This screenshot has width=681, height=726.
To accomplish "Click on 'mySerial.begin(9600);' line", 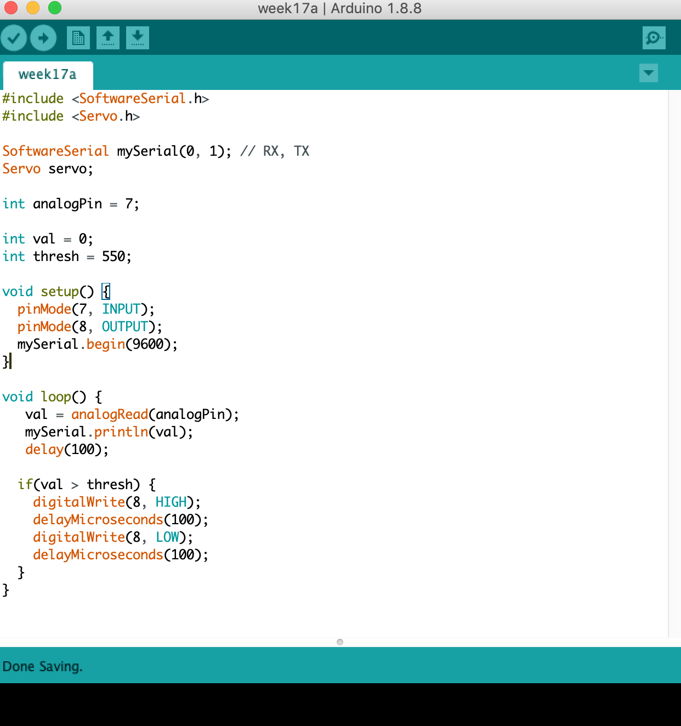I will pos(98,344).
